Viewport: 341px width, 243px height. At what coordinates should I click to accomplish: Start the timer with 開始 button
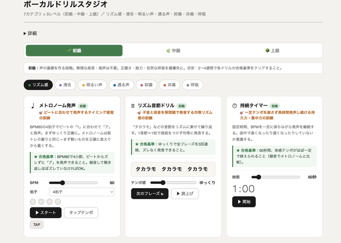pyautogui.click(x=244, y=202)
